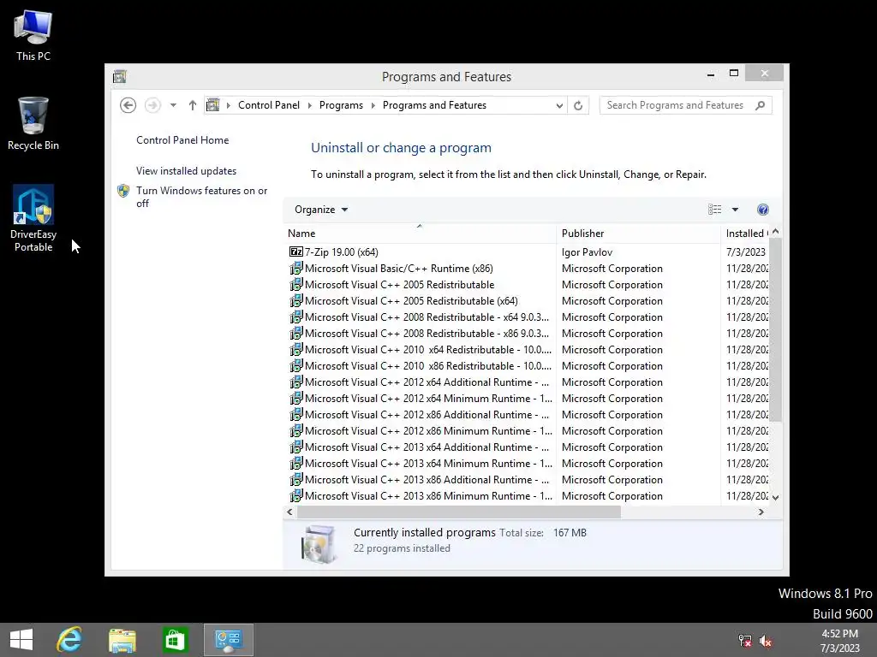Select Visual C++ 2012 x64 Minimum Runtime
Image resolution: width=877 pixels, height=657 pixels.
[528, 398]
